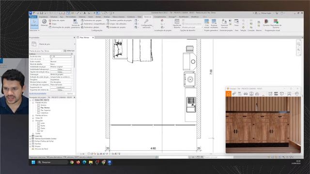Open the Arquivo menu
Image resolution: width=310 pixels, height=174 pixels.
tap(33, 17)
